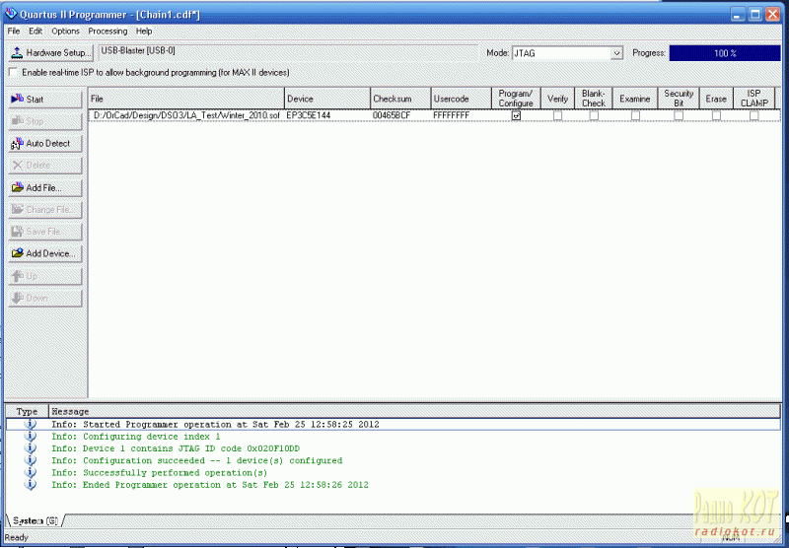Click Change File... button
Screen dimensions: 789x548
[44, 210]
